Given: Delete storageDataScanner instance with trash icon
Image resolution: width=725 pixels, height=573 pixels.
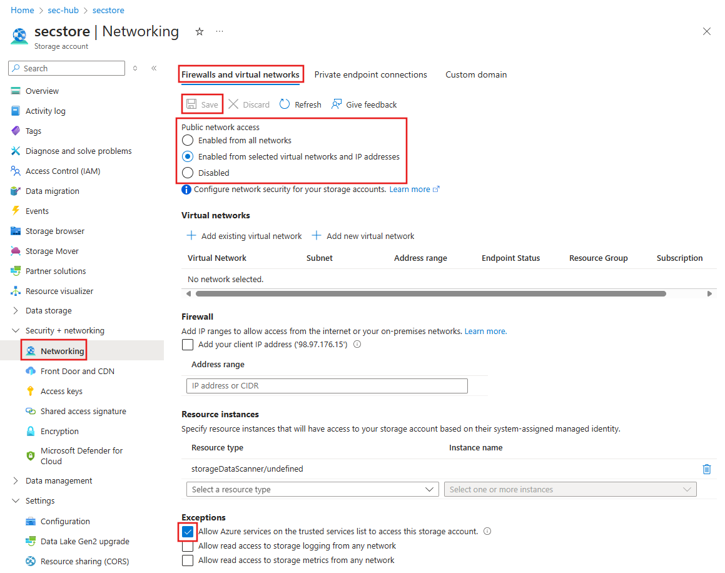Looking at the screenshot, I should [x=706, y=469].
